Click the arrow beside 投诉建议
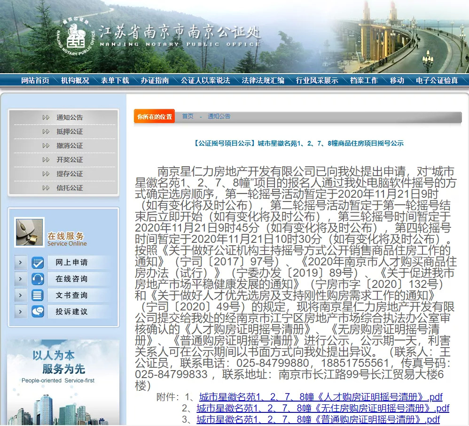This screenshot has width=469, height=426. [20, 311]
